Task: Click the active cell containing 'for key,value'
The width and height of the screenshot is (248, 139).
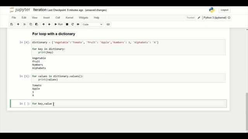Action: [x=128, y=104]
